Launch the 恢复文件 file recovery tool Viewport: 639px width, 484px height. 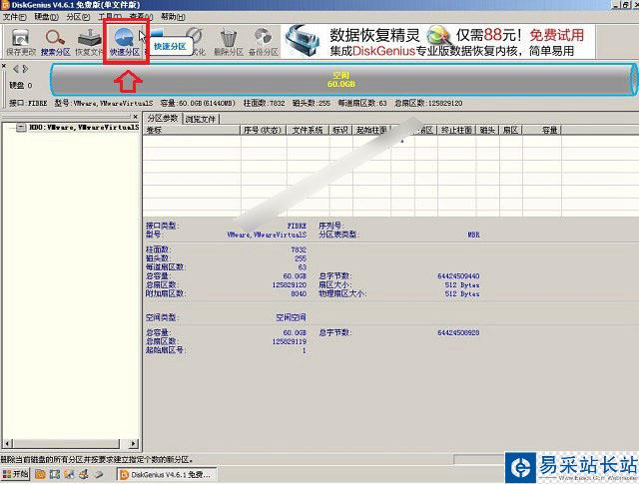pos(89,42)
